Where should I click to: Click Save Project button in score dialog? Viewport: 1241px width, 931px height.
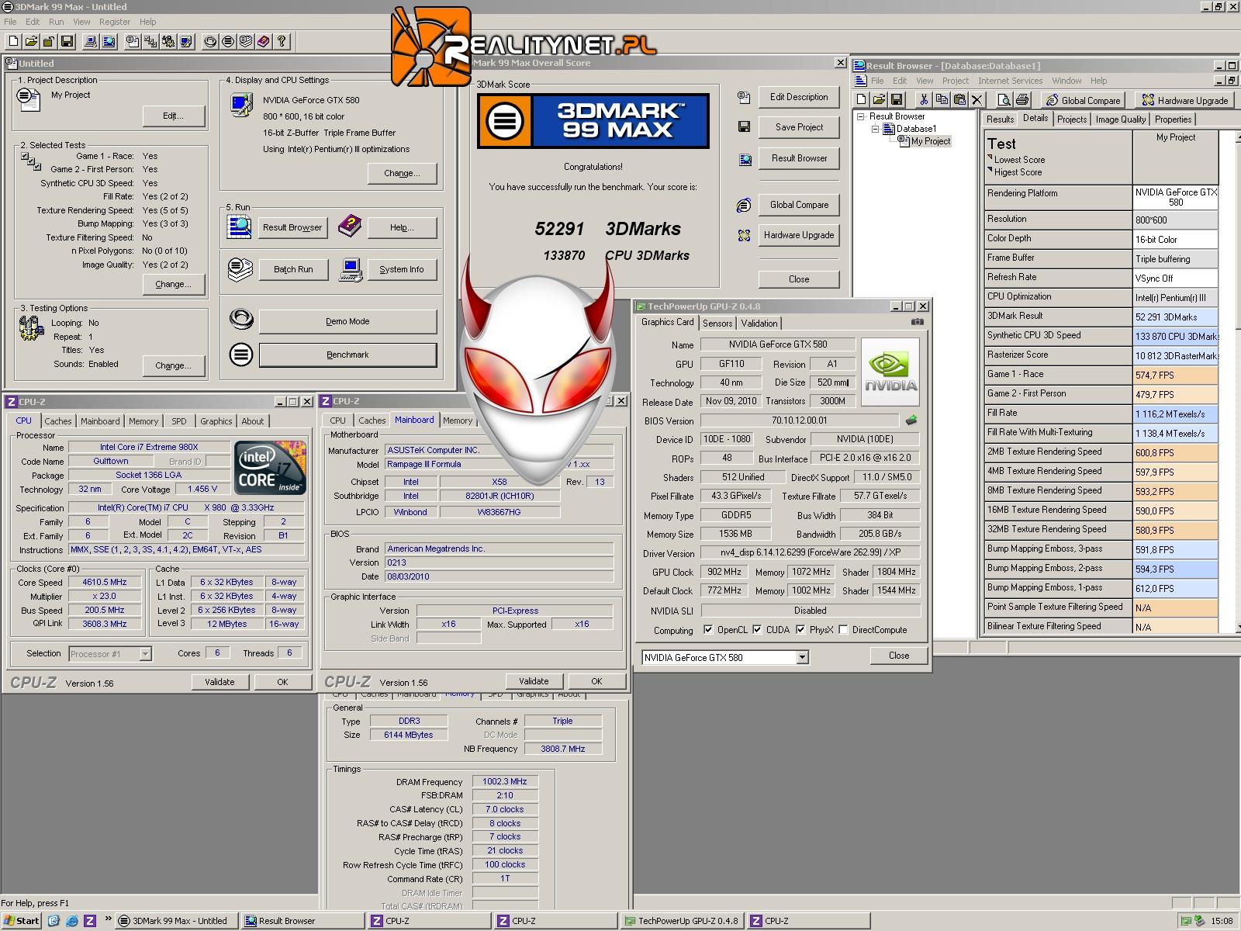click(x=799, y=127)
